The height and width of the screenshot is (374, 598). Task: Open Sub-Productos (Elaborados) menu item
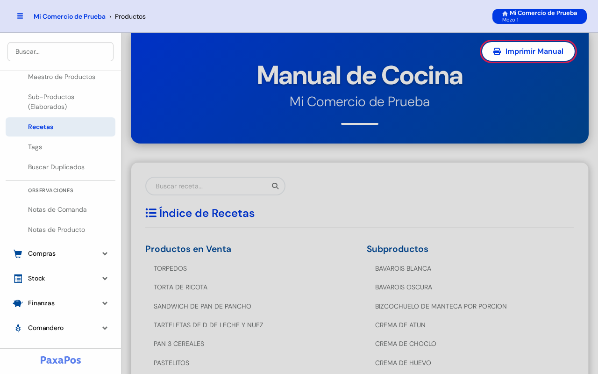point(61,102)
